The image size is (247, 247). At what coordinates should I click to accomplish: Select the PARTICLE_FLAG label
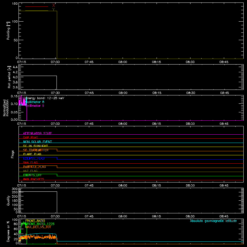click(x=35, y=167)
